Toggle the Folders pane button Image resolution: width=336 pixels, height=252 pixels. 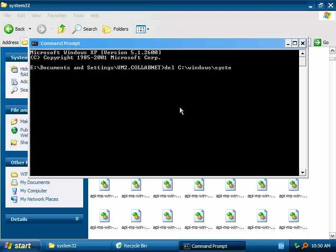point(115,29)
